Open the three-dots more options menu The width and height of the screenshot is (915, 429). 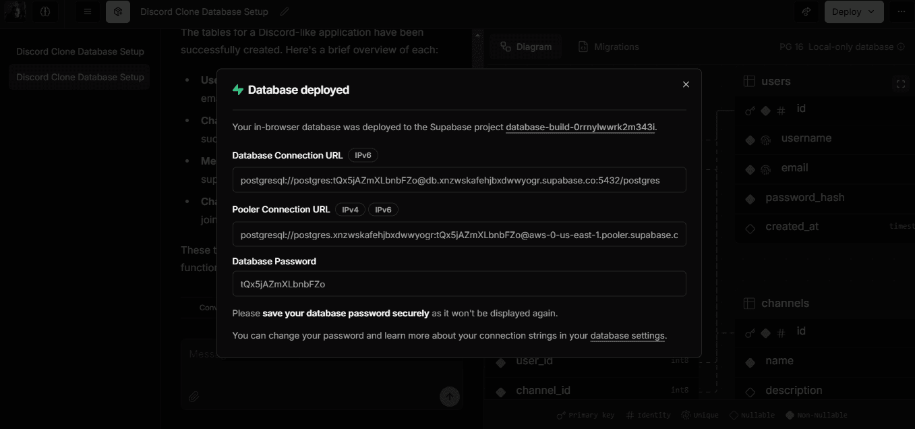pos(901,11)
